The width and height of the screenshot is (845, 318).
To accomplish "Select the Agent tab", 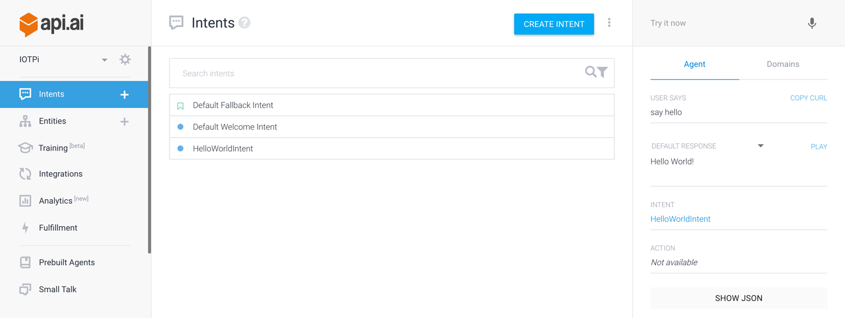I will coord(694,64).
